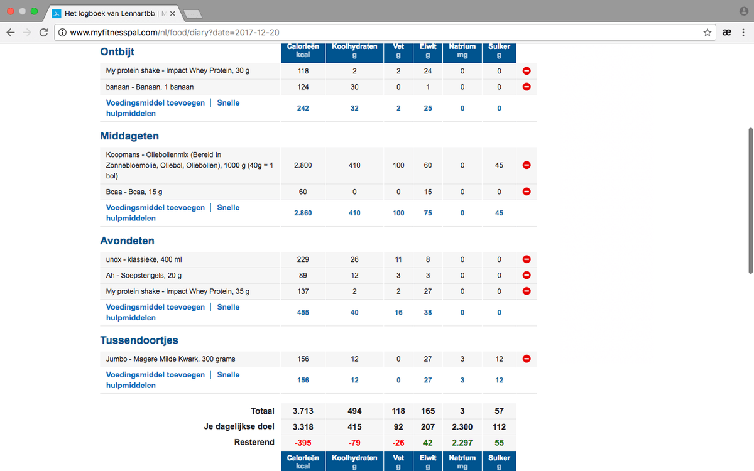Delete the Bcaa 15 g entry
The height and width of the screenshot is (471, 754).
(x=527, y=192)
